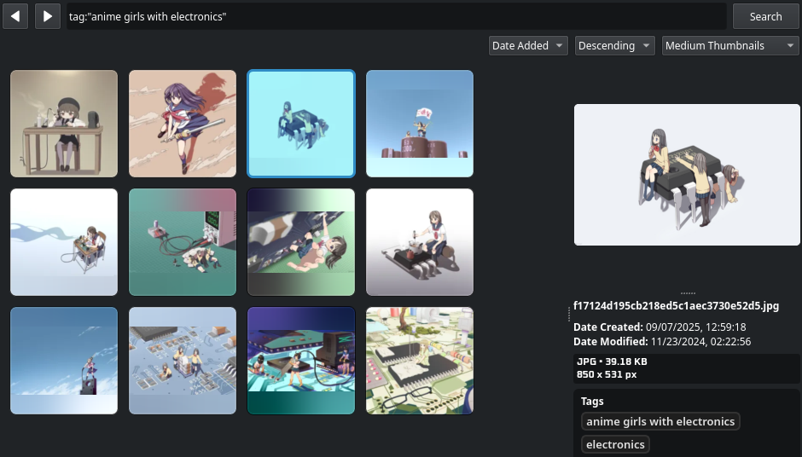This screenshot has width=802, height=457.
Task: Focus the tag search input field
Action: point(397,16)
